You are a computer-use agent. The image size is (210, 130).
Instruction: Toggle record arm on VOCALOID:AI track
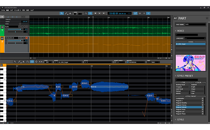pos(27,38)
